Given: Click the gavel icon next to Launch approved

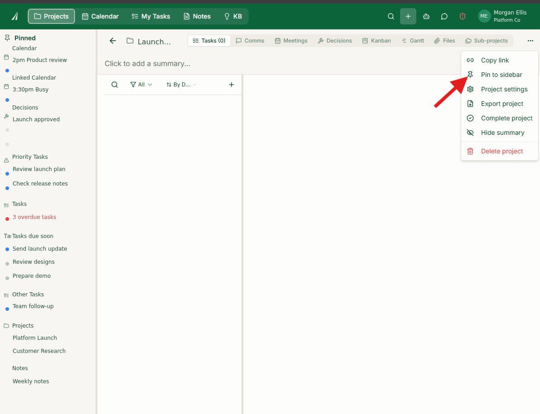Looking at the screenshot, I should [6, 116].
